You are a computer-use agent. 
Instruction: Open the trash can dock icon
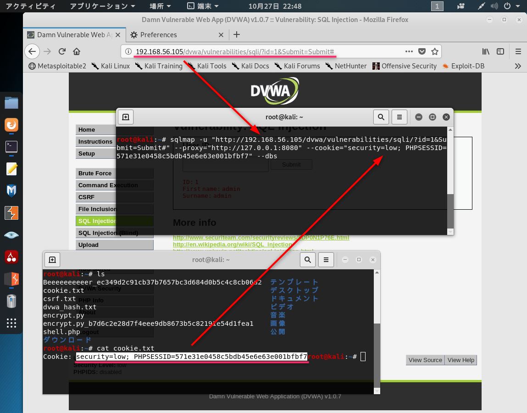11,301
